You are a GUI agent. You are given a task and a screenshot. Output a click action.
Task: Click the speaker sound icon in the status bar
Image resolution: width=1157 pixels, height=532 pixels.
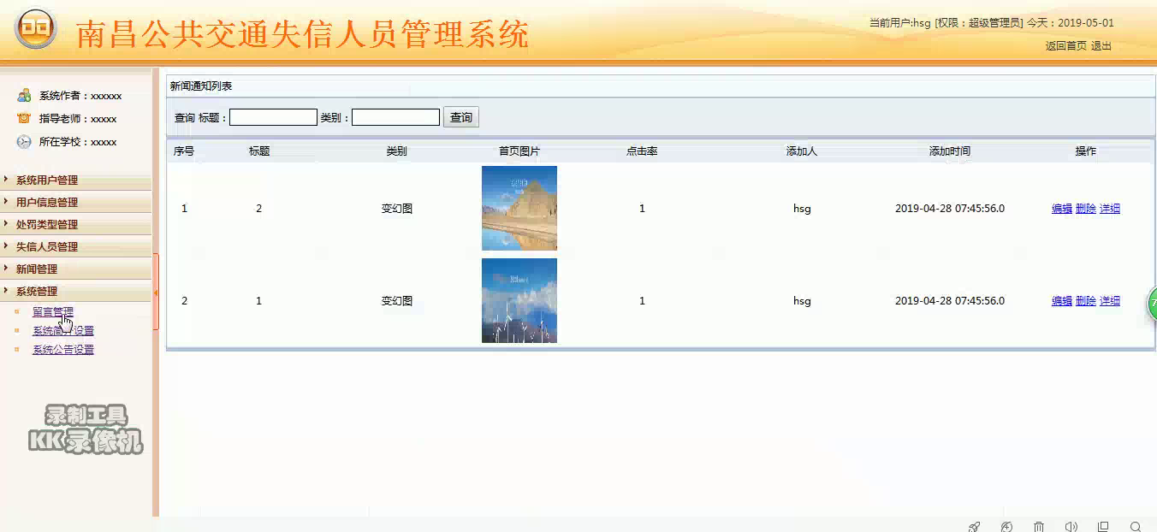pyautogui.click(x=1071, y=527)
